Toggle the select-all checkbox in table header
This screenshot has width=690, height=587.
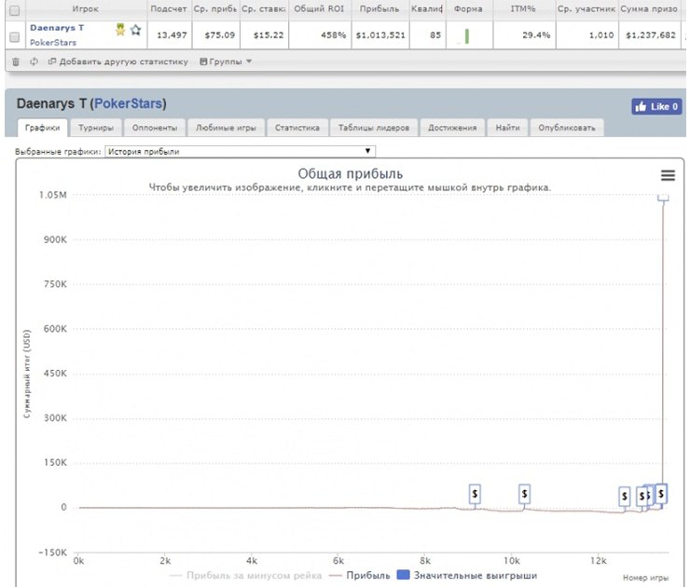(x=14, y=8)
